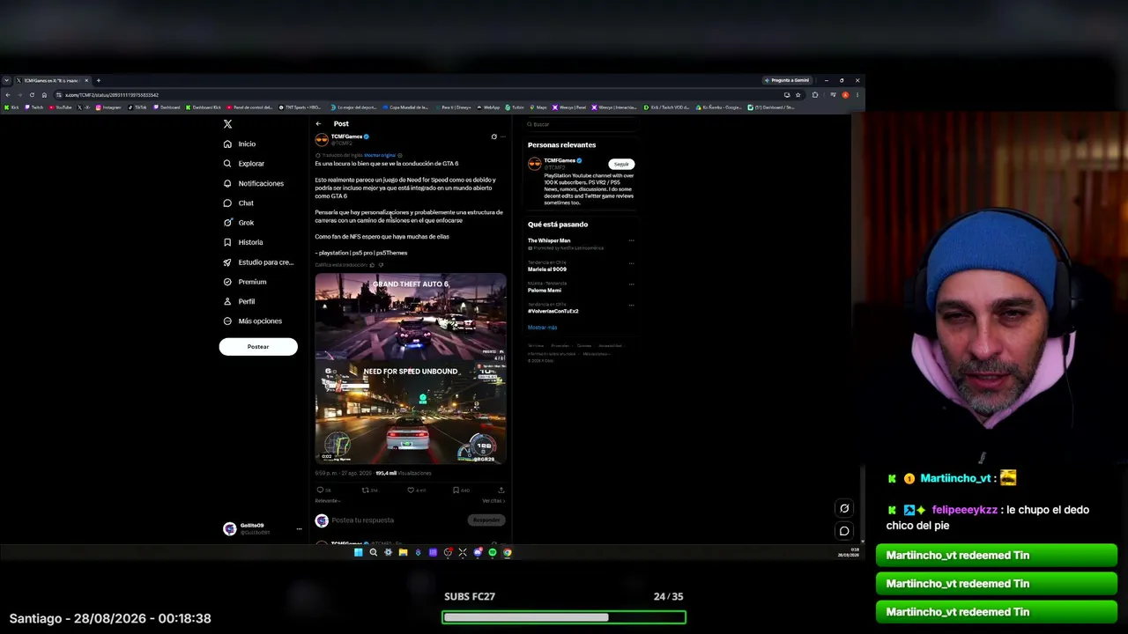The width and height of the screenshot is (1128, 634).
Task: Open the Instagram bookmark
Action: [108, 107]
